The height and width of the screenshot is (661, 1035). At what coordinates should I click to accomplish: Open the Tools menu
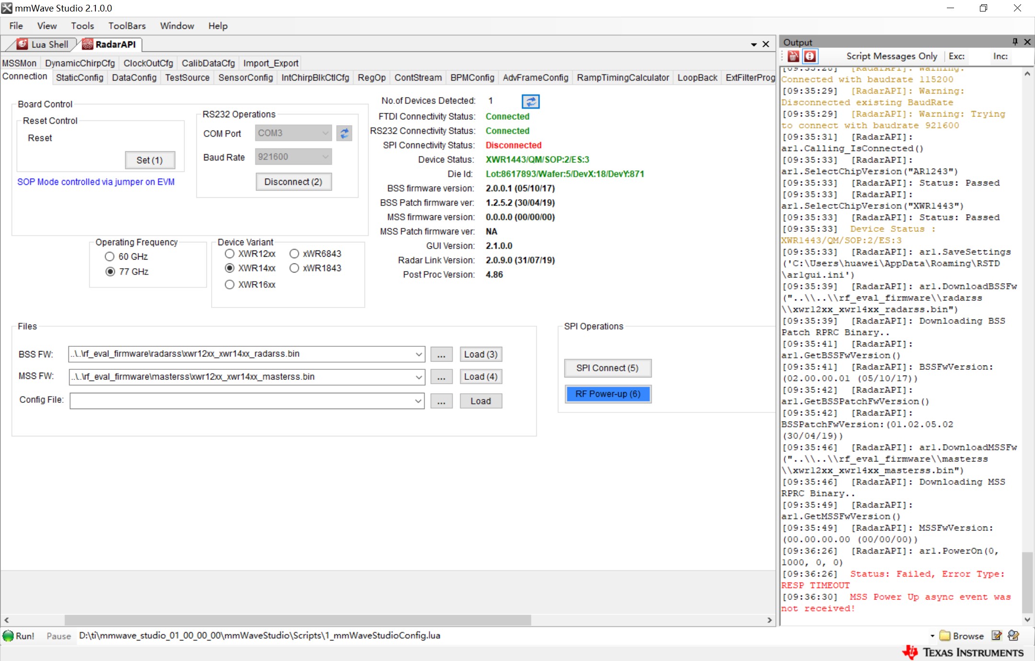coord(82,26)
